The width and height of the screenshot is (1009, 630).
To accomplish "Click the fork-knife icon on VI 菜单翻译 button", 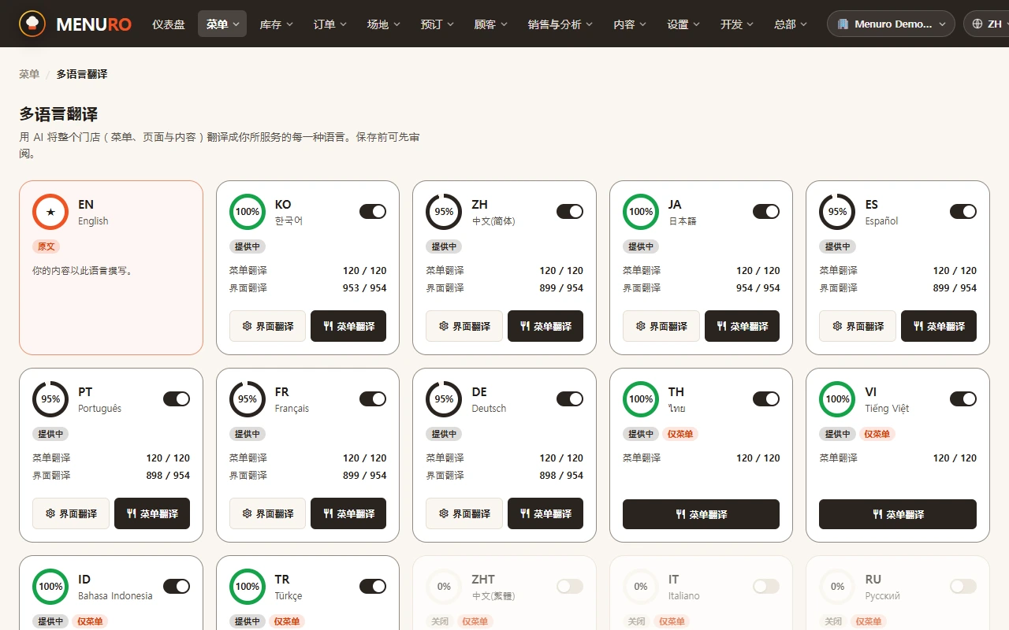I will (x=877, y=514).
